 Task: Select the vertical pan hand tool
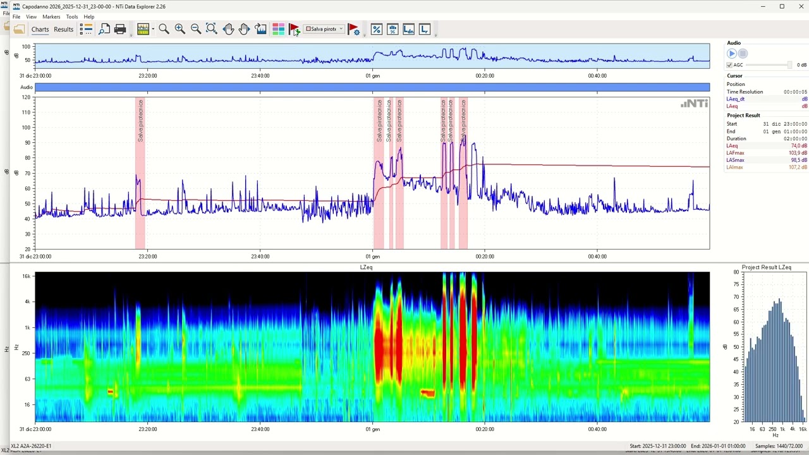(244, 29)
